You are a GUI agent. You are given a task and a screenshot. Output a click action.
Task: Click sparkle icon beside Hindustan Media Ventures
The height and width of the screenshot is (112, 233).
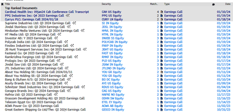(x=82, y=31)
